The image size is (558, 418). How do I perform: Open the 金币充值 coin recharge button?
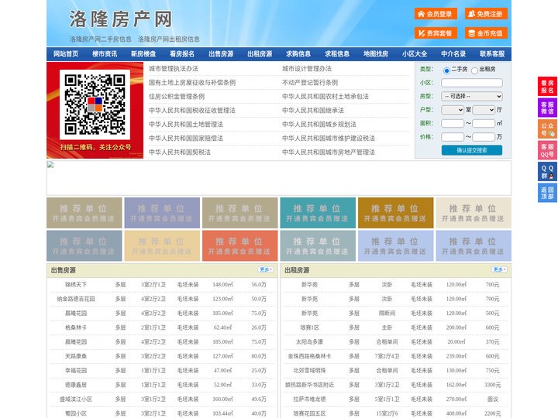(x=486, y=33)
